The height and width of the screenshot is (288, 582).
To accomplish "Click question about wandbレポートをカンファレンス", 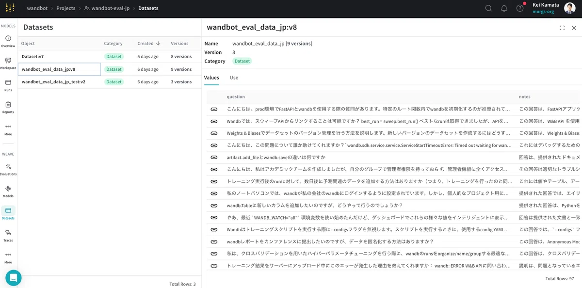I will 330,241.
